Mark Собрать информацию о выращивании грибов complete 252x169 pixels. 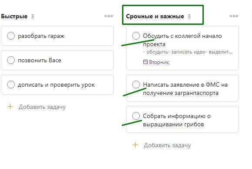136,116
